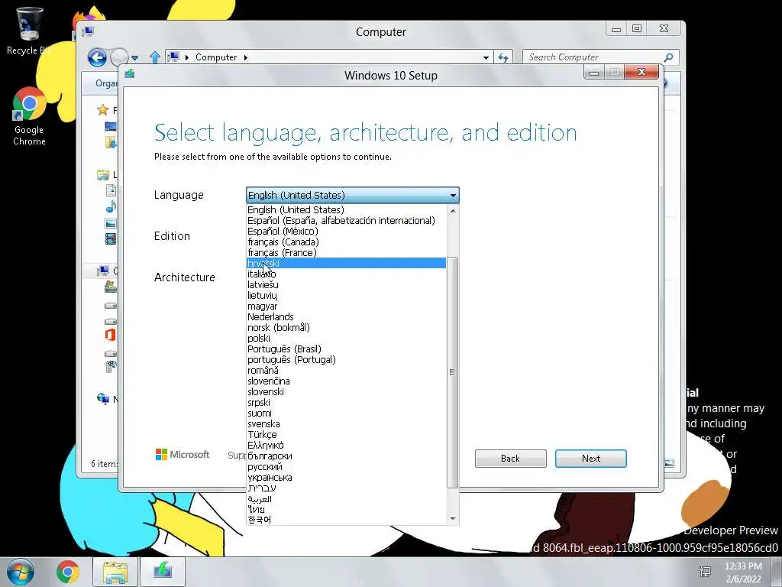Open File Explorer taskbar button
The width and height of the screenshot is (782, 587).
click(115, 572)
